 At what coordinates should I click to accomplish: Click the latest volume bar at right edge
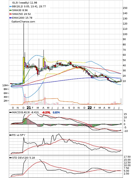click(x=121, y=102)
